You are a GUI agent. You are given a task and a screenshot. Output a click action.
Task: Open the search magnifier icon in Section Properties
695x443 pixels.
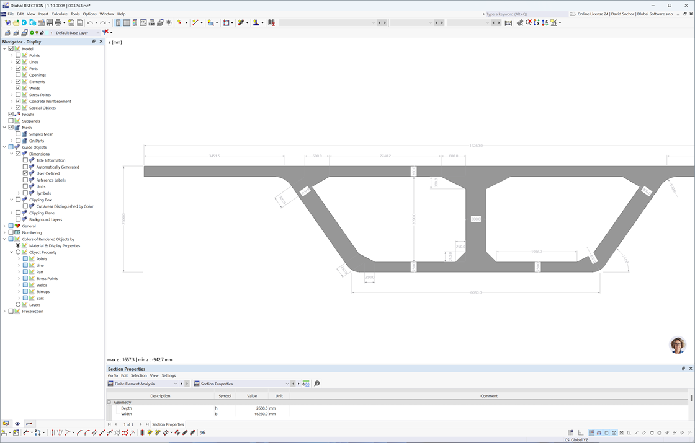[x=316, y=384]
